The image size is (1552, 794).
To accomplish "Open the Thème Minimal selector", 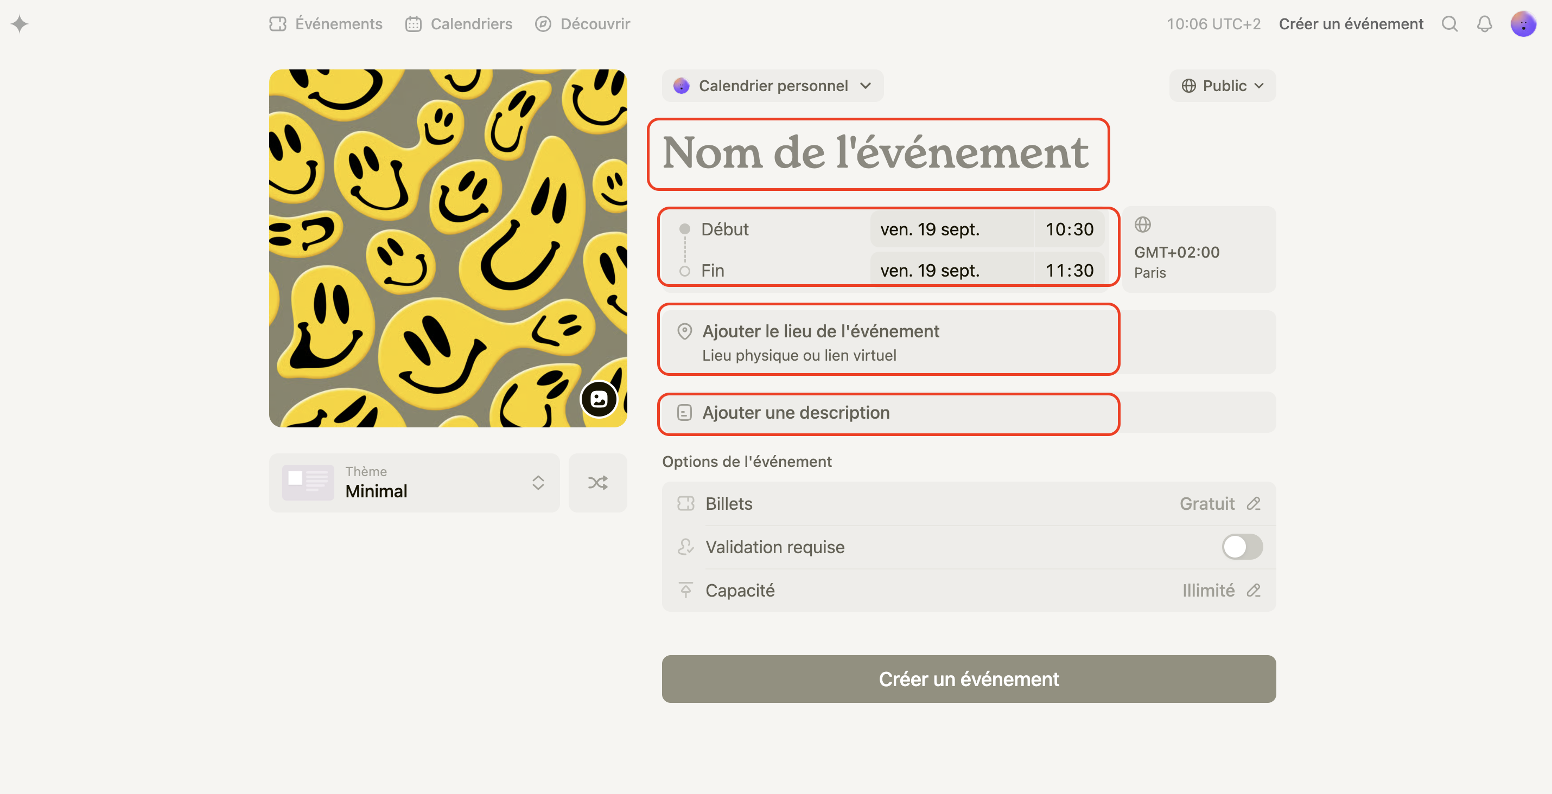I will click(x=414, y=483).
